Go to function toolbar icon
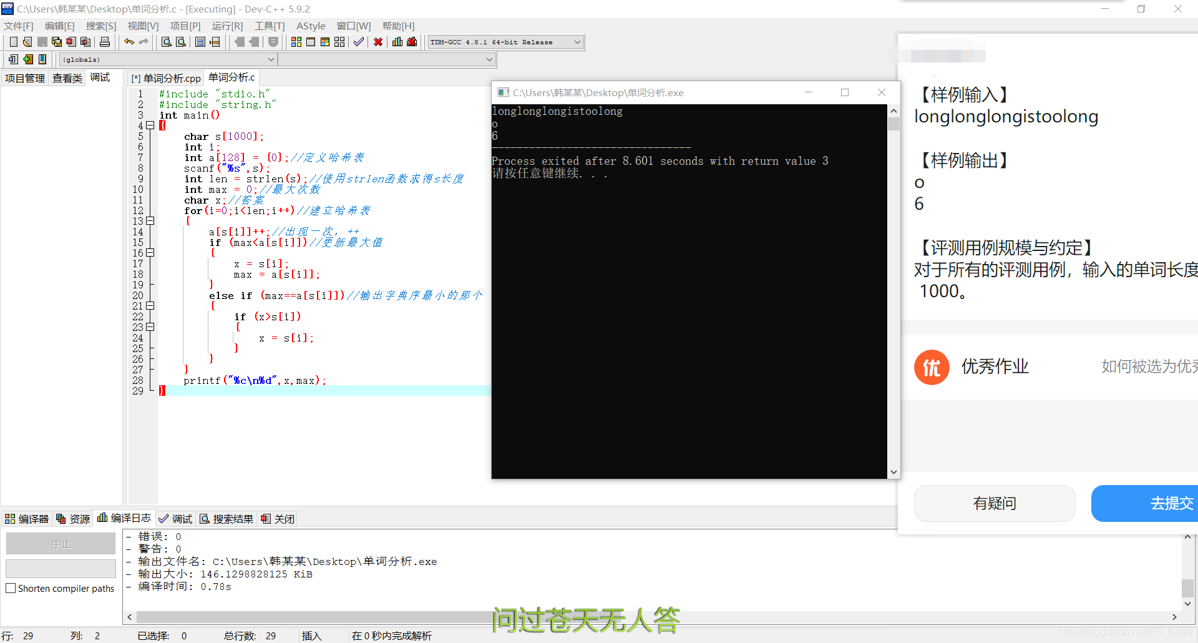The width and height of the screenshot is (1198, 643). tap(200, 42)
